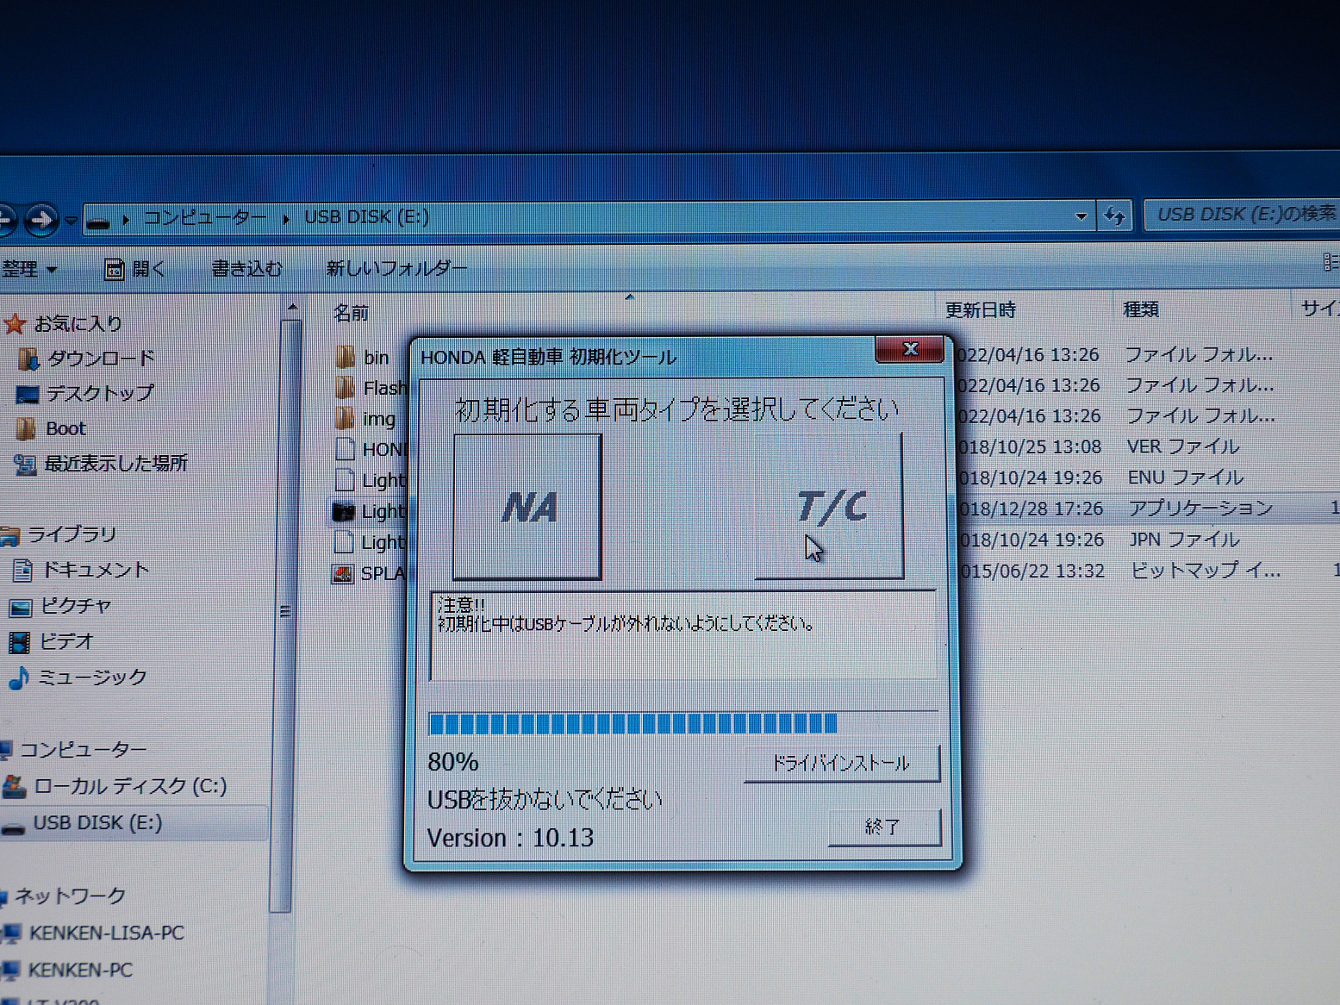Viewport: 1340px width, 1005px height.
Task: Click the Explorer forward navigation arrow
Action: [41, 220]
